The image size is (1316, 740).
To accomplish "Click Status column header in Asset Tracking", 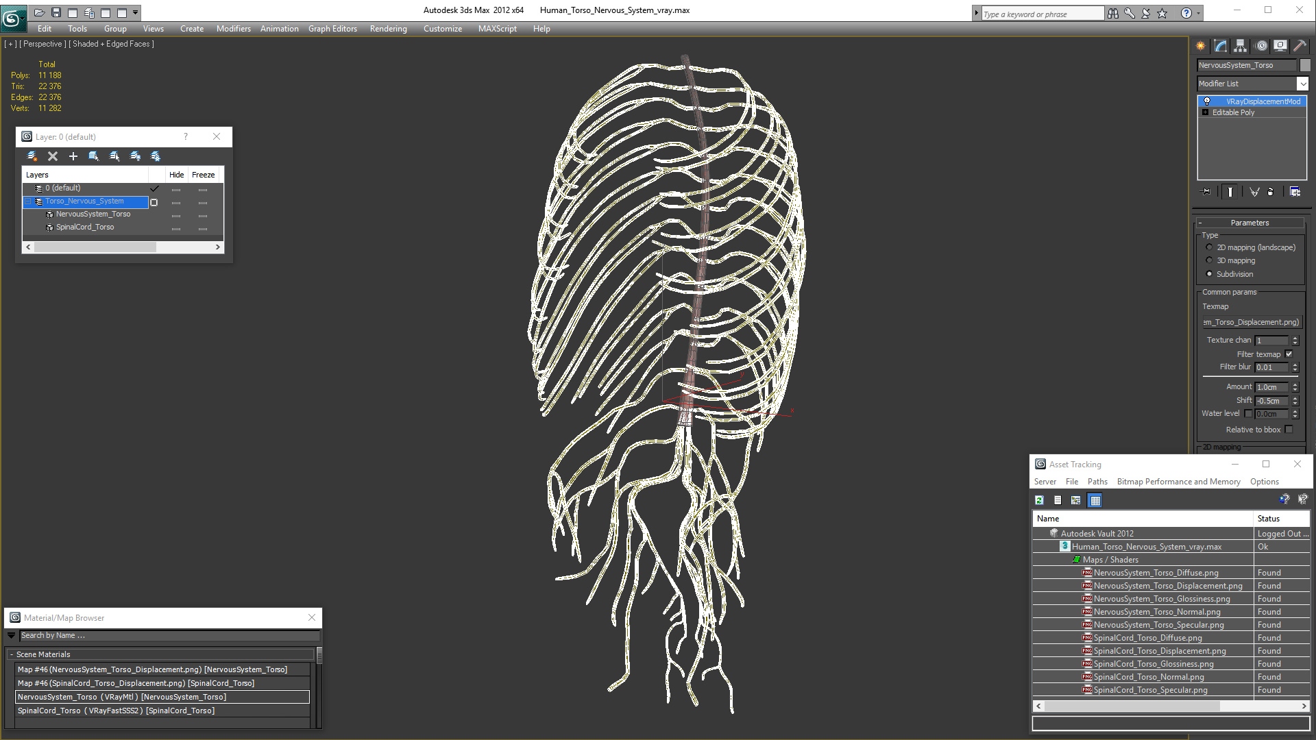I will pyautogui.click(x=1281, y=519).
